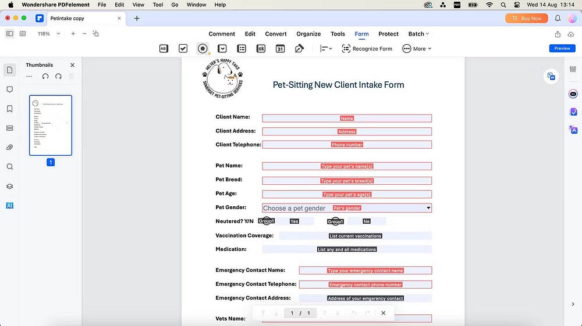Open a new tab with plus button
Screen dimensions: 582x326
137,18
